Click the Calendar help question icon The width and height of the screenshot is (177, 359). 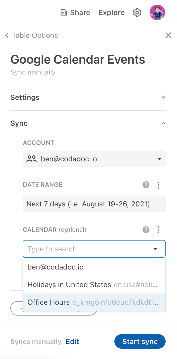pyautogui.click(x=146, y=229)
